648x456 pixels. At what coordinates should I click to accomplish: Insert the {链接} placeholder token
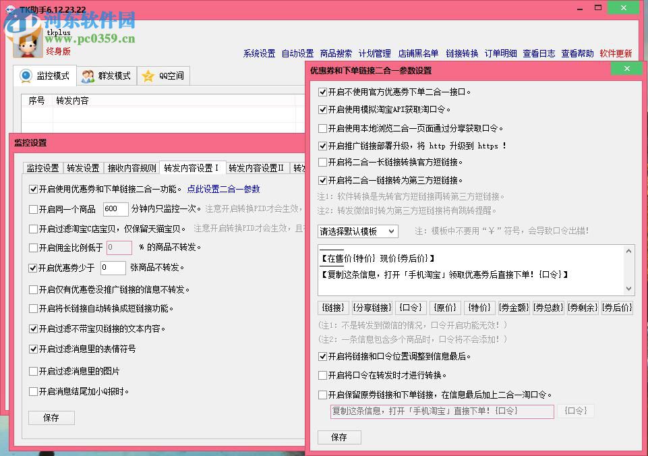point(332,308)
